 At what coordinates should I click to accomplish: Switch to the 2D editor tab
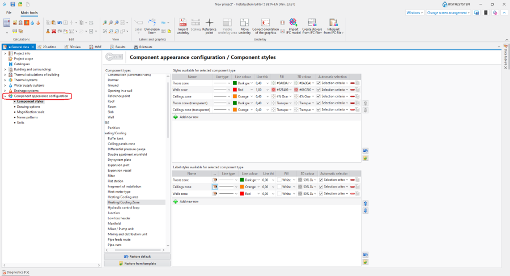(x=47, y=47)
